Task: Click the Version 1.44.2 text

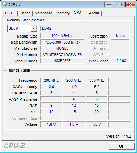Action: (x=118, y=136)
